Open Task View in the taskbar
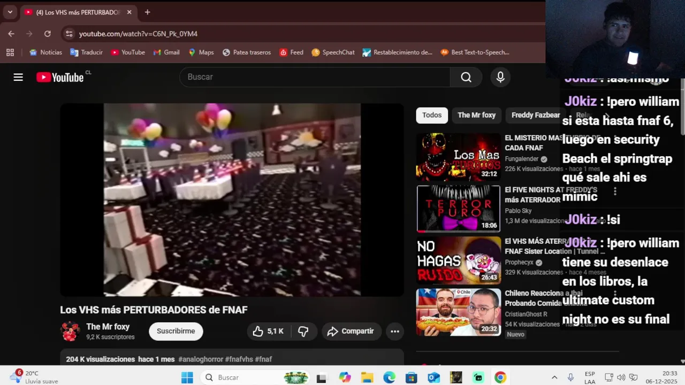Screen dimensions: 685x385 [322, 378]
